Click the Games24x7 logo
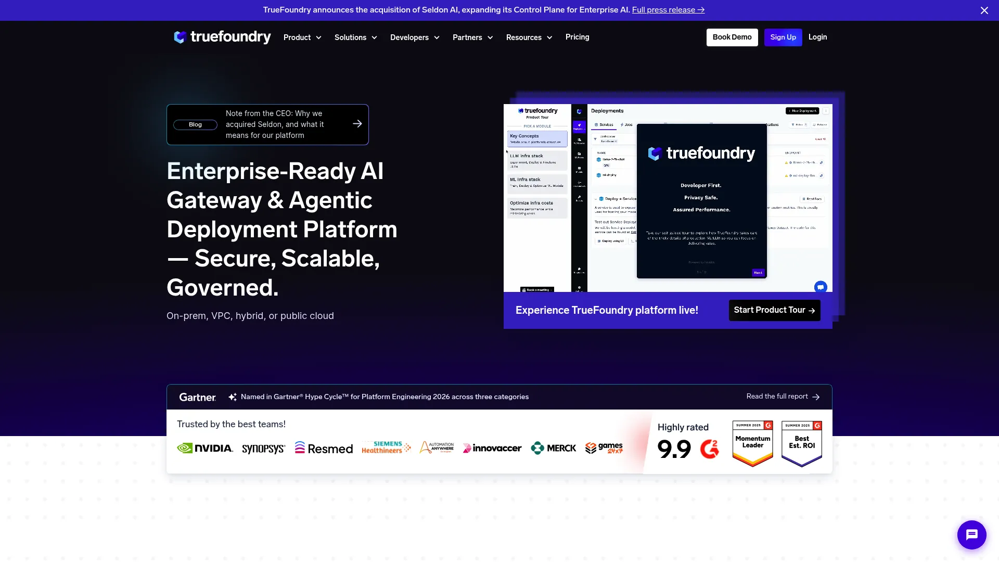This screenshot has width=999, height=562. point(604,448)
